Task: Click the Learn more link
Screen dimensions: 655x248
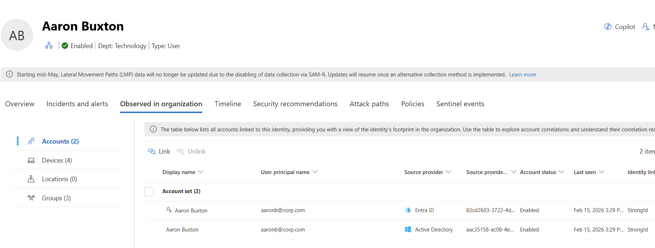Action: (x=522, y=75)
